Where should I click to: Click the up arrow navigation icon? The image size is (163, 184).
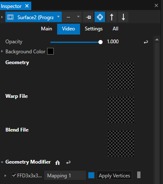[111, 17]
